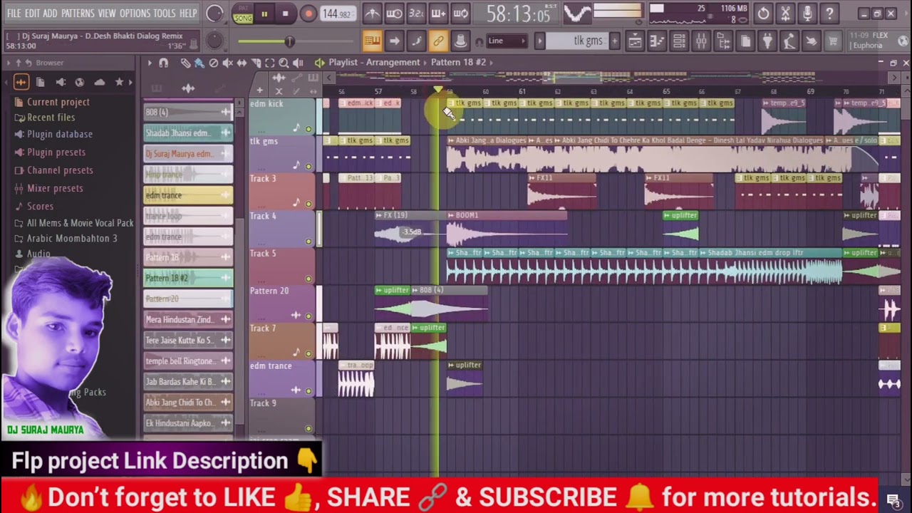Image resolution: width=912 pixels, height=513 pixels.
Task: Pause playback with the pause button
Action: pos(264,14)
